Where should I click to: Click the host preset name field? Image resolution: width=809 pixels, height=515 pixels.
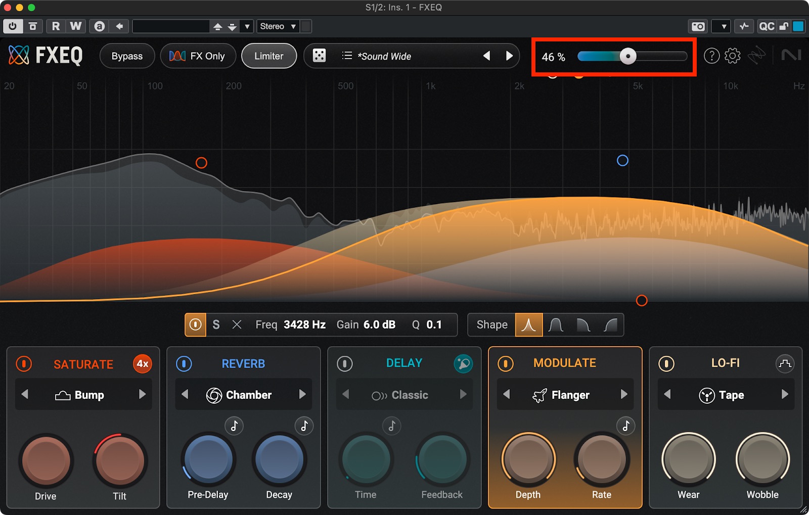pos(171,26)
